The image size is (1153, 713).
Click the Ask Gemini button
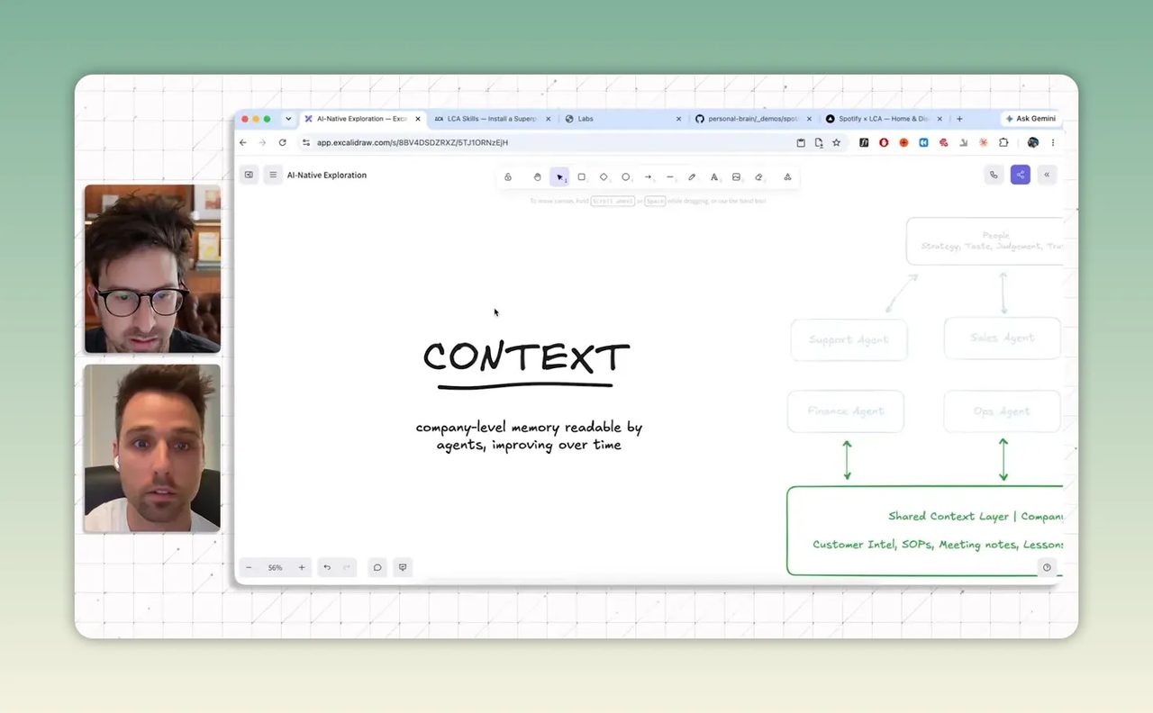1030,119
